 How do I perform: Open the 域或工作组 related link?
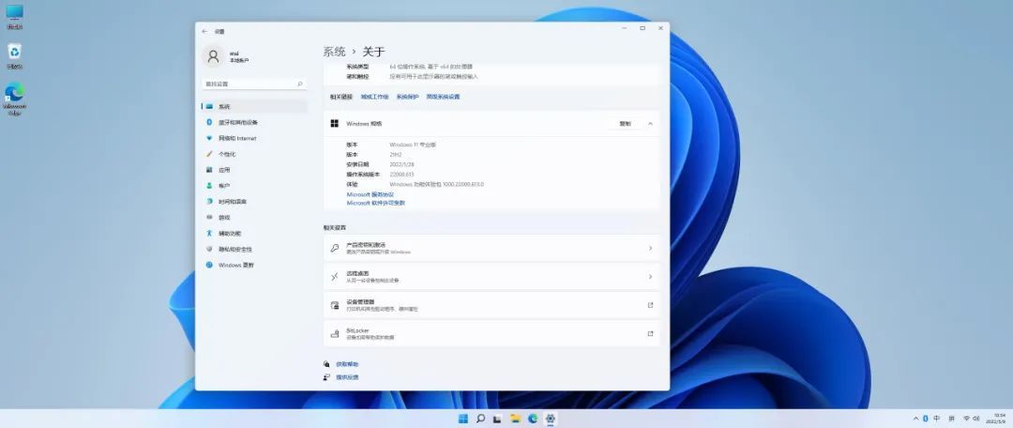pos(374,97)
